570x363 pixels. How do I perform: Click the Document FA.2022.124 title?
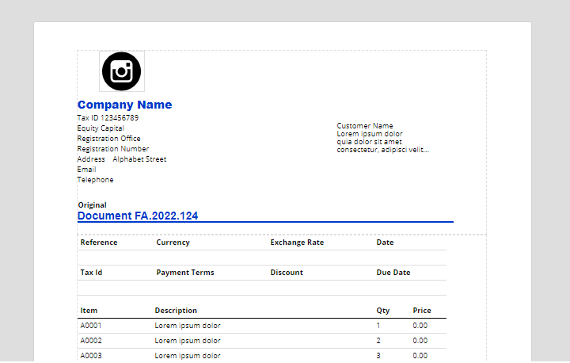point(138,216)
